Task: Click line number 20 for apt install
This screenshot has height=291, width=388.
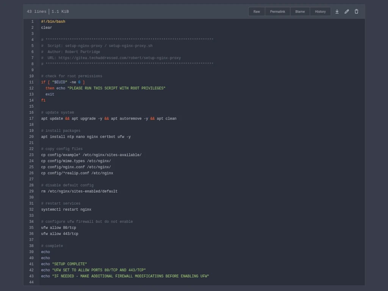Action: pos(31,137)
